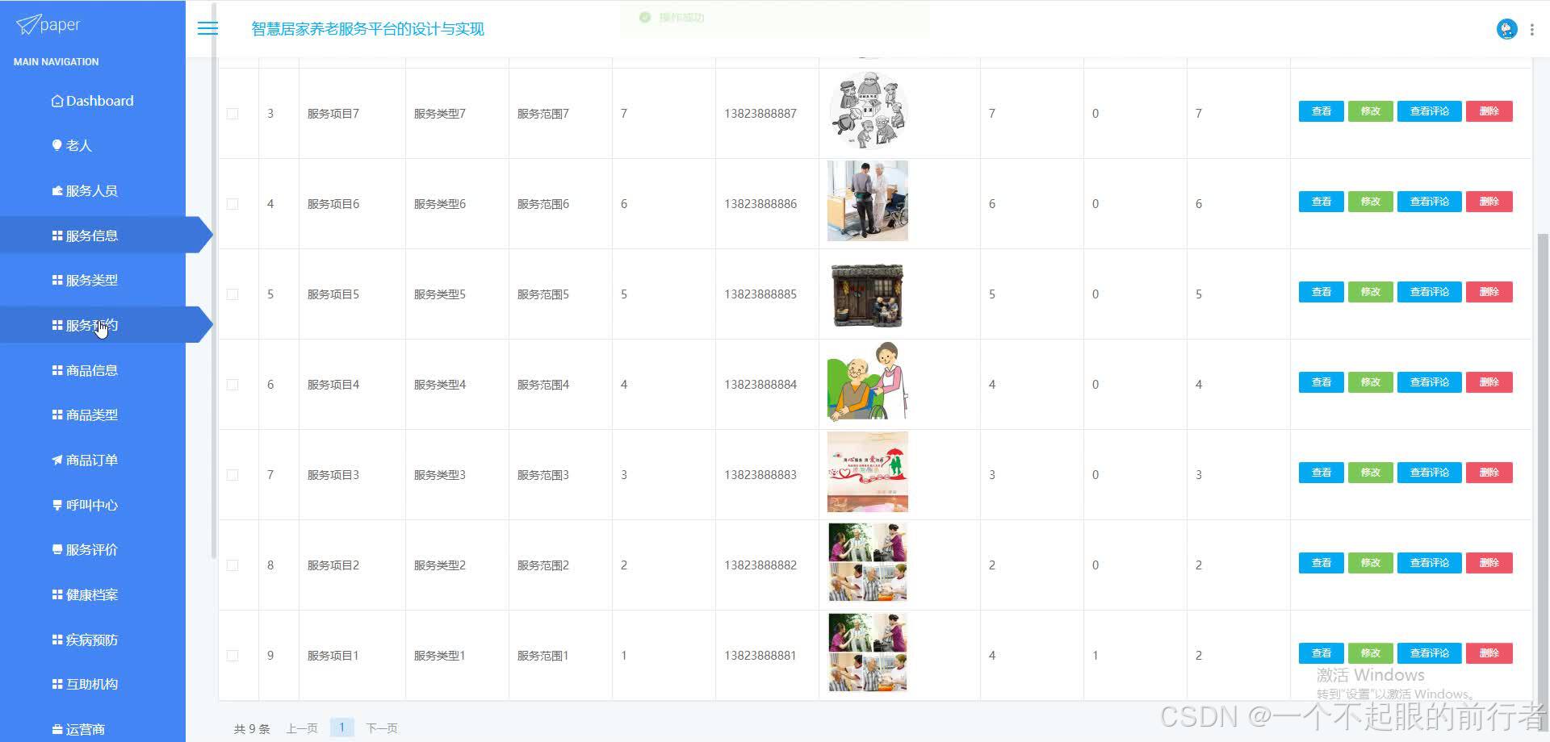Open thumbnail image of 服务项目5

868,294
